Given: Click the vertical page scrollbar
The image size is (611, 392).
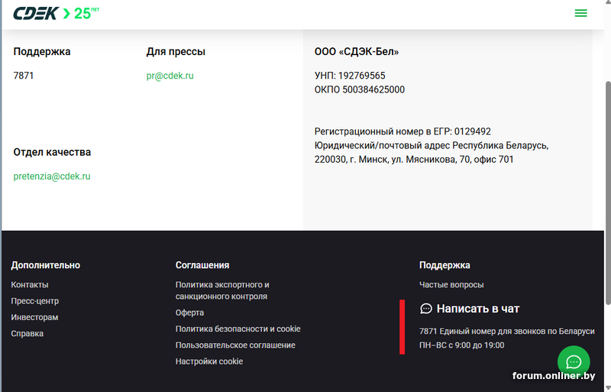Looking at the screenshot, I should tap(607, 191).
